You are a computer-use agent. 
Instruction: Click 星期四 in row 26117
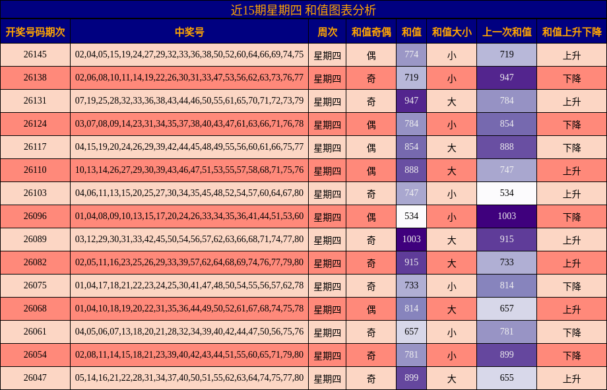(x=327, y=148)
